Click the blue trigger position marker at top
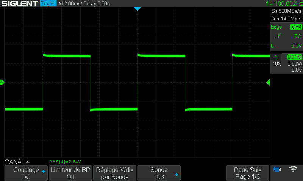303x181 pixels. [x=137, y=9]
